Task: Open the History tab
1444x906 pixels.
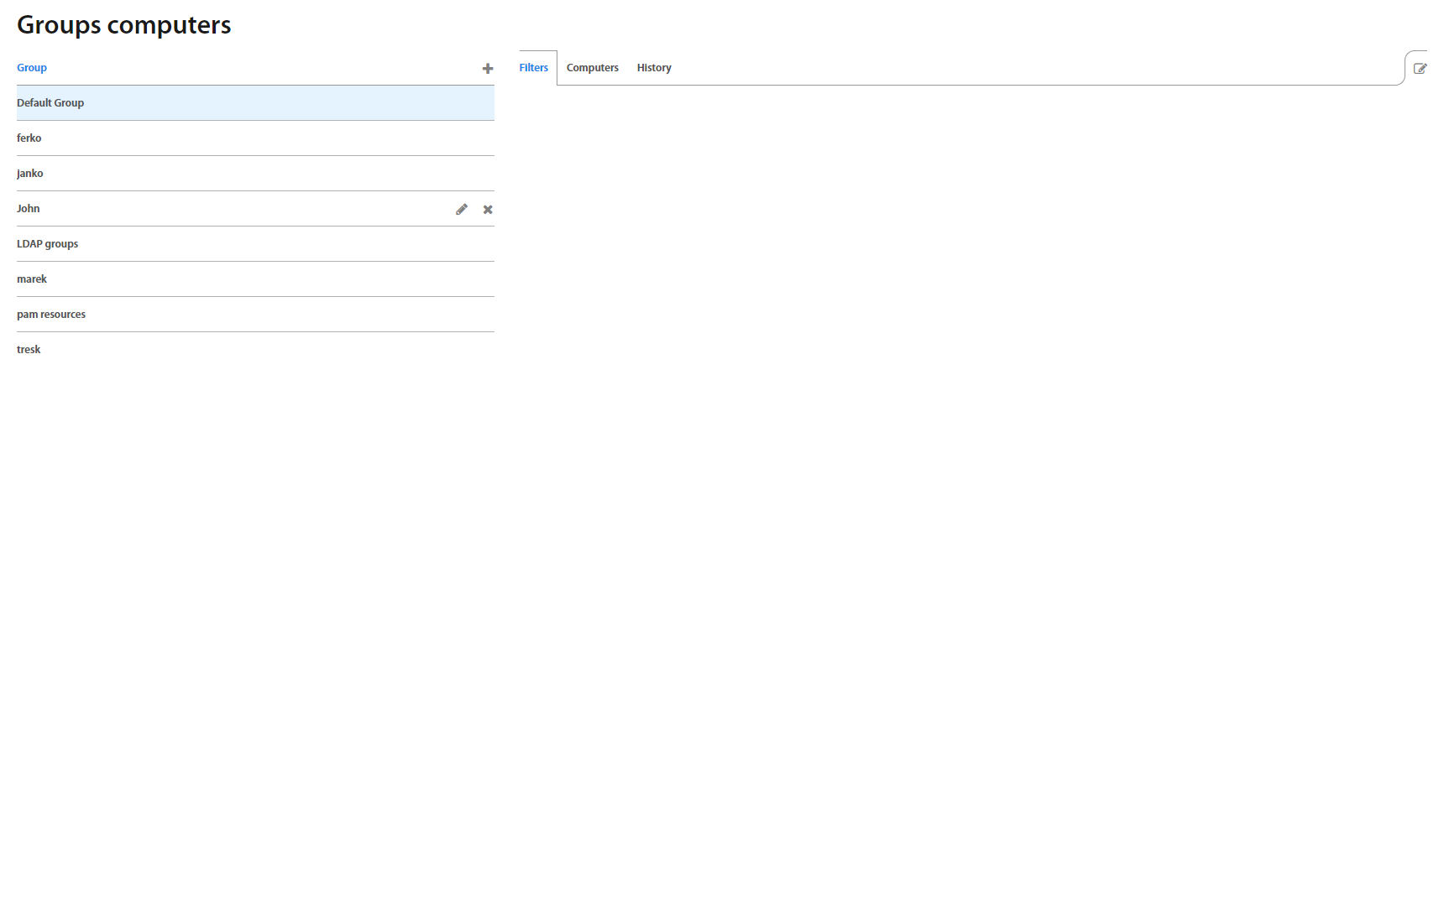Action: pyautogui.click(x=653, y=68)
